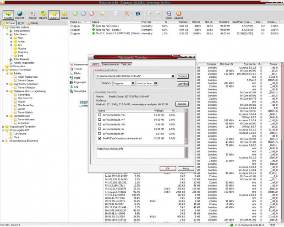Click the Wybierz browse button
The image size is (284, 227).
click(182, 76)
